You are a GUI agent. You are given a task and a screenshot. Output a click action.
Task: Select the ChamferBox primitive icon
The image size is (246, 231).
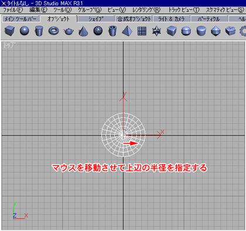coord(172,31)
